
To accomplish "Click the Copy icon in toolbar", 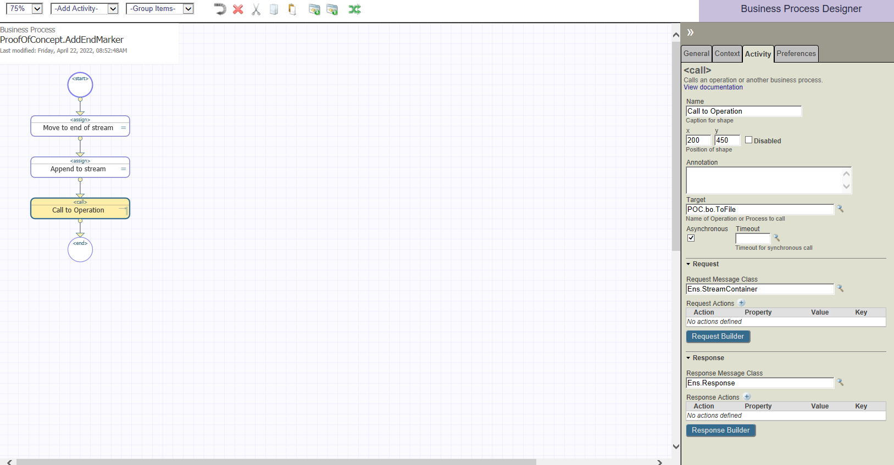I will (274, 9).
